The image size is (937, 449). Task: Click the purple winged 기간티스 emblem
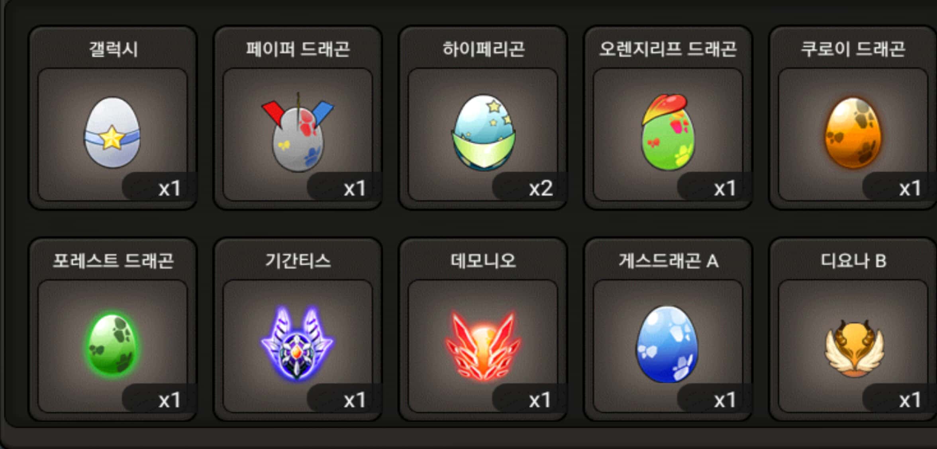pyautogui.click(x=298, y=344)
